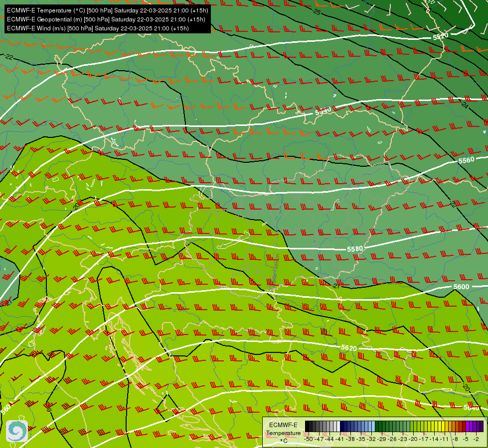Click the 5560 geopotential contour label

pyautogui.click(x=466, y=160)
